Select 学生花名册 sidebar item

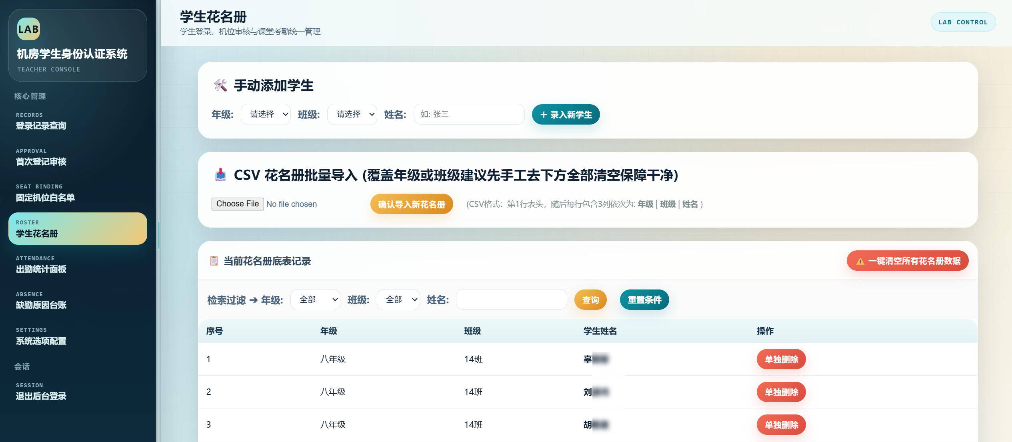78,228
